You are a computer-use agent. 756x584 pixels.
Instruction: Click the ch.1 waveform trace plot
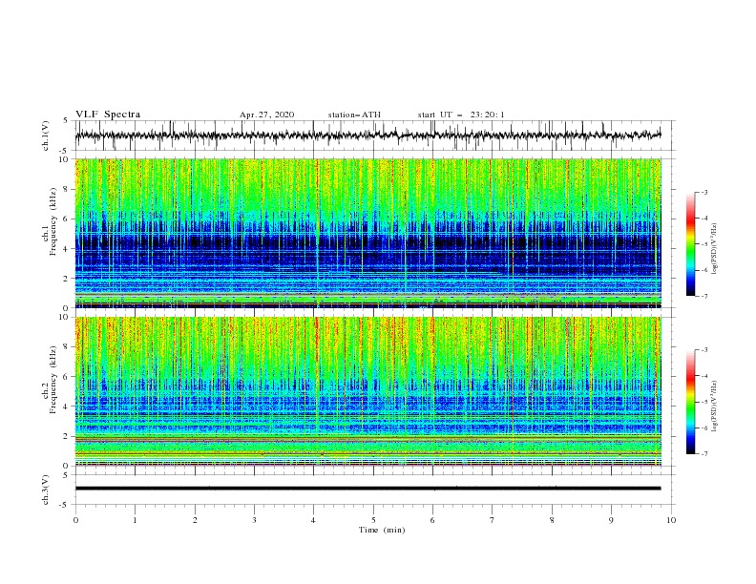coord(367,136)
